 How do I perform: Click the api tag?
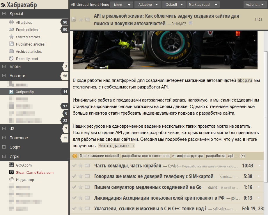(x=230, y=156)
